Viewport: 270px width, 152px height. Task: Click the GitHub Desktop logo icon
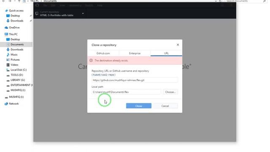[x=37, y=5]
